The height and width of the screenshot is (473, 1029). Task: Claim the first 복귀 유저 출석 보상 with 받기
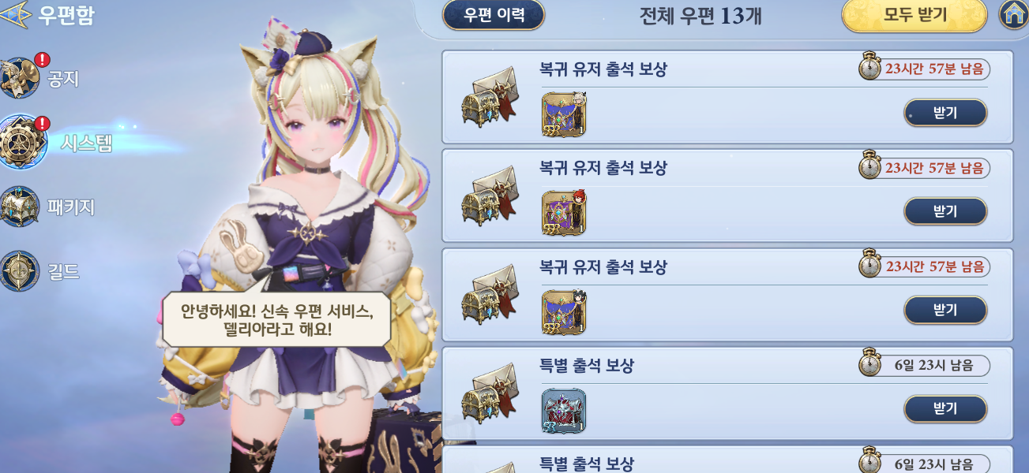[x=945, y=113]
